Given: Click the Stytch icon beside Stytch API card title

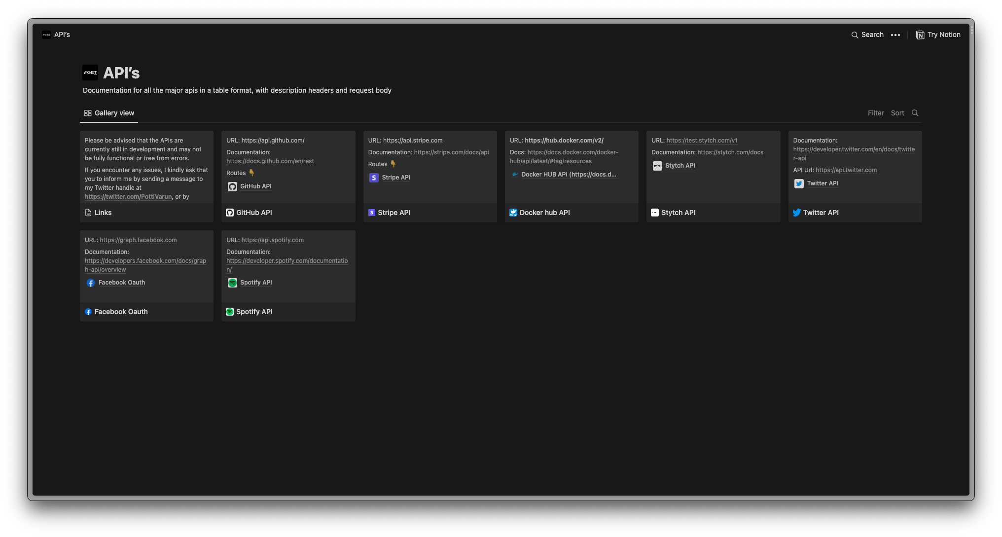Looking at the screenshot, I should (x=655, y=213).
